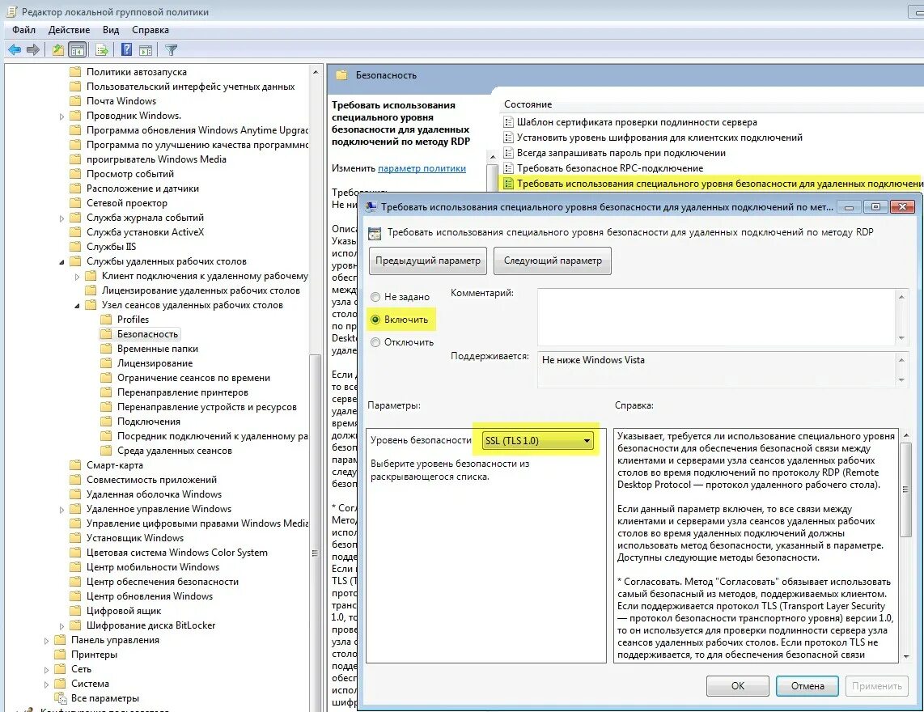Viewport: 924px width, 712px height.
Task: Click the Export list toolbar icon
Action: point(102,50)
